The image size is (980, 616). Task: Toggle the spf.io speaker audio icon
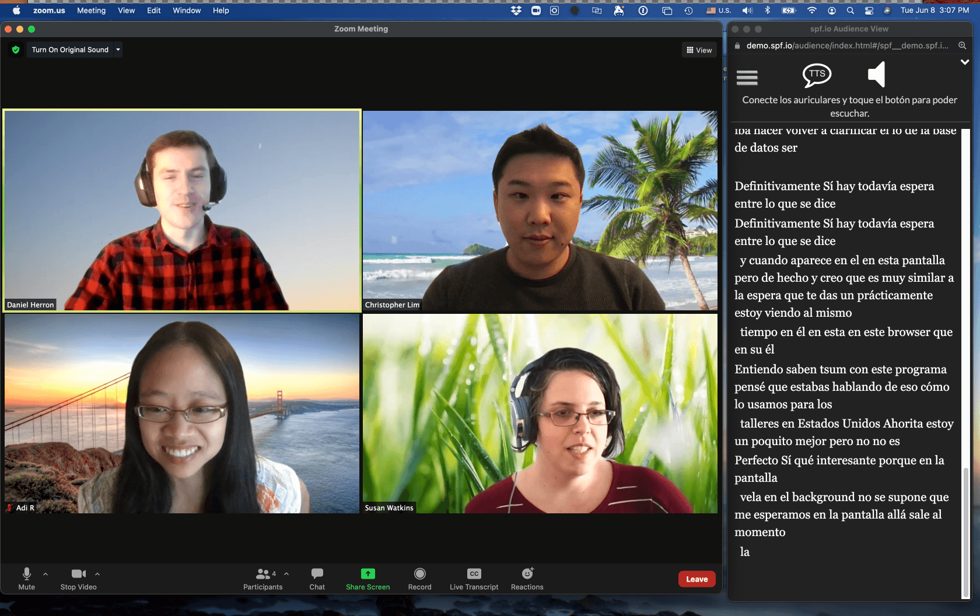click(x=877, y=75)
